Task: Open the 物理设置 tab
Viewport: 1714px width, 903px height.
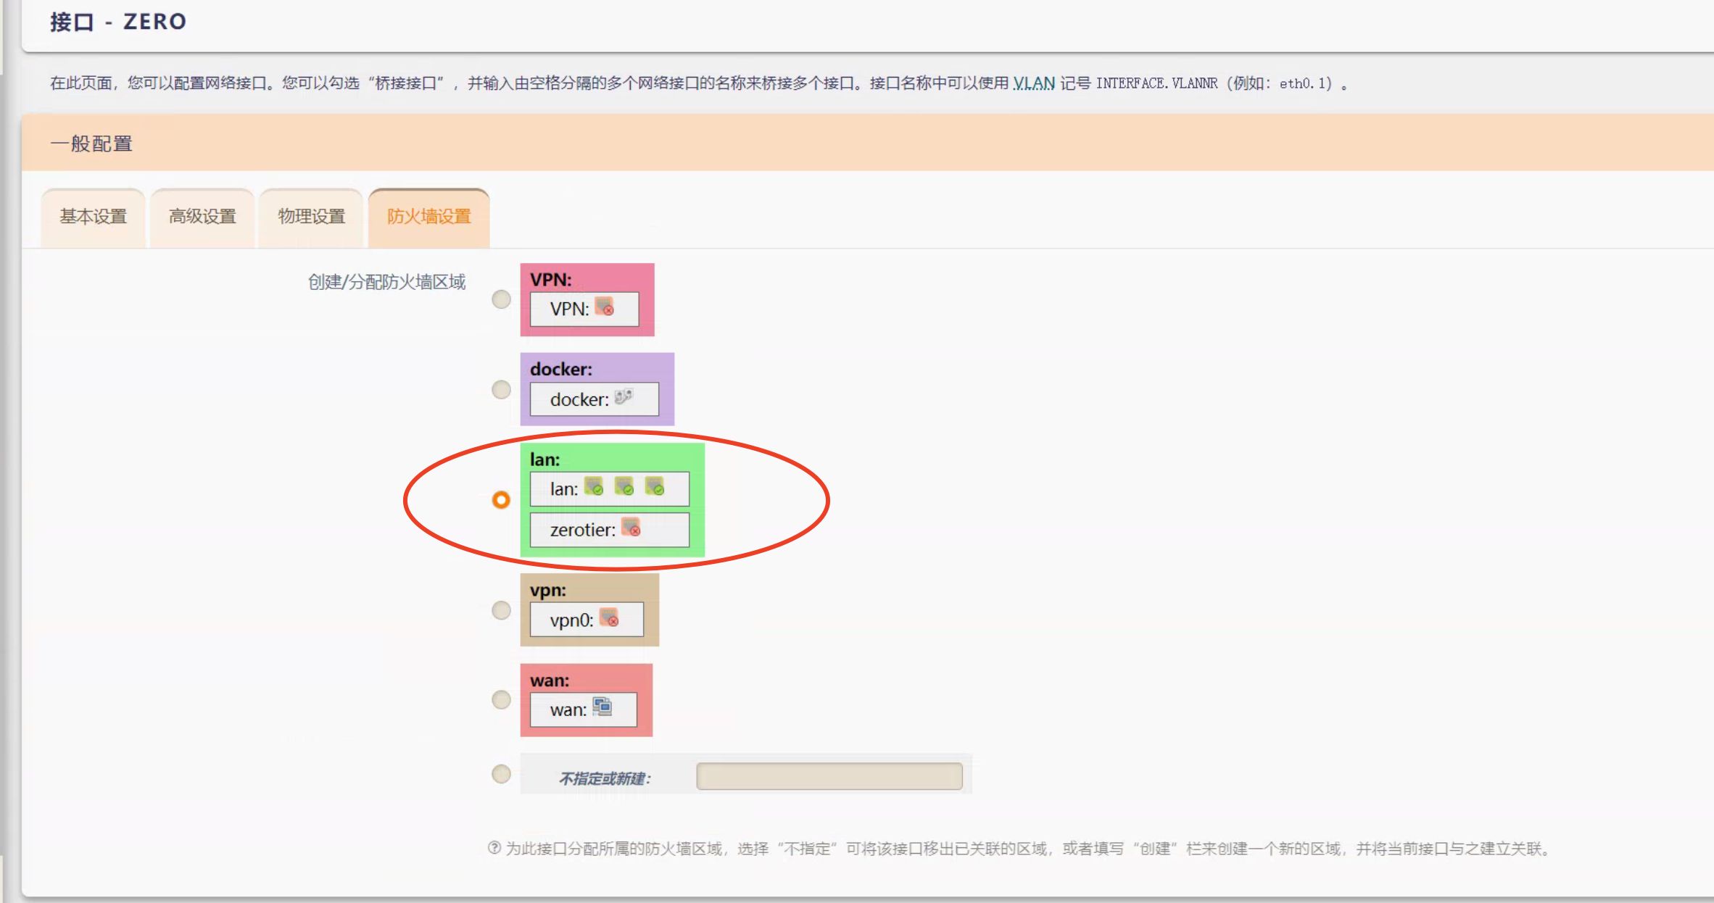Action: tap(311, 217)
